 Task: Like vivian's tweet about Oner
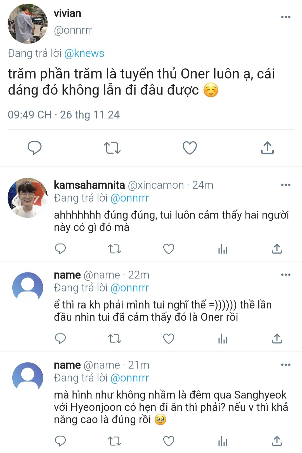(190, 148)
